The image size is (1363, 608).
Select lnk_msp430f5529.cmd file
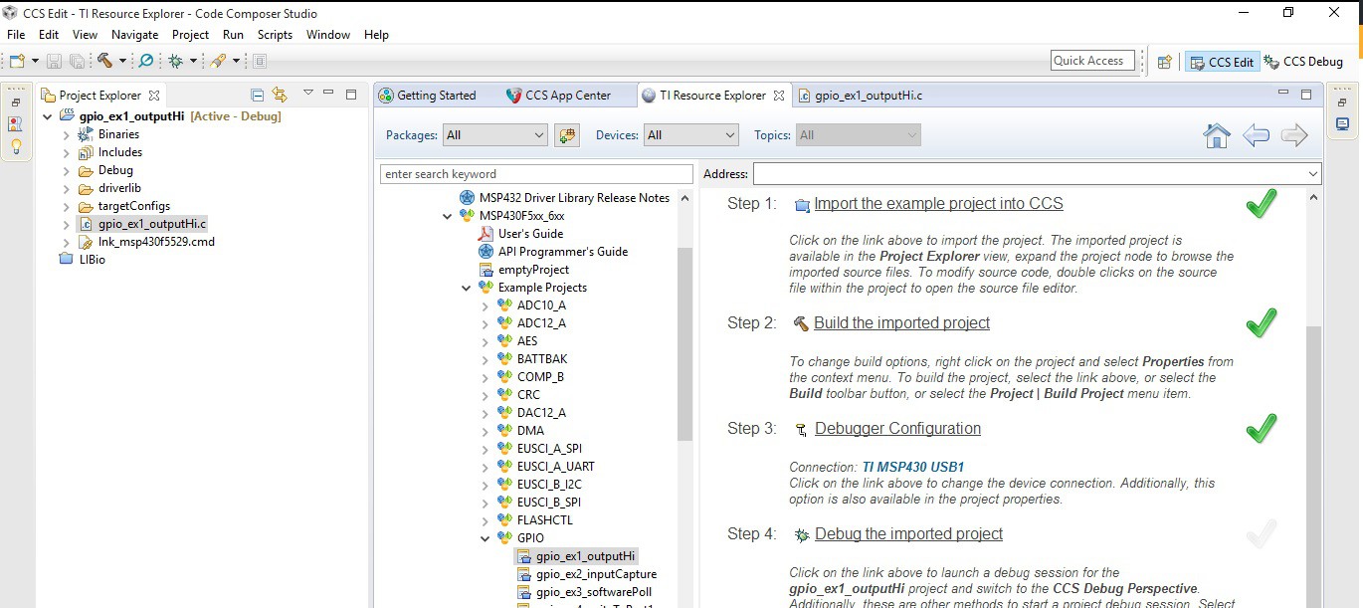point(146,242)
